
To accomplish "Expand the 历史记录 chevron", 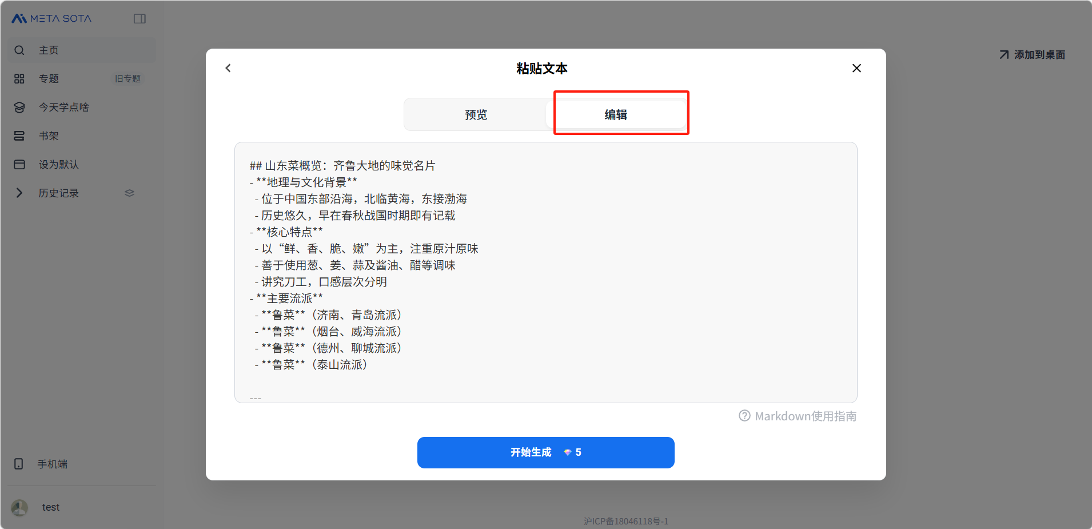I will point(19,193).
